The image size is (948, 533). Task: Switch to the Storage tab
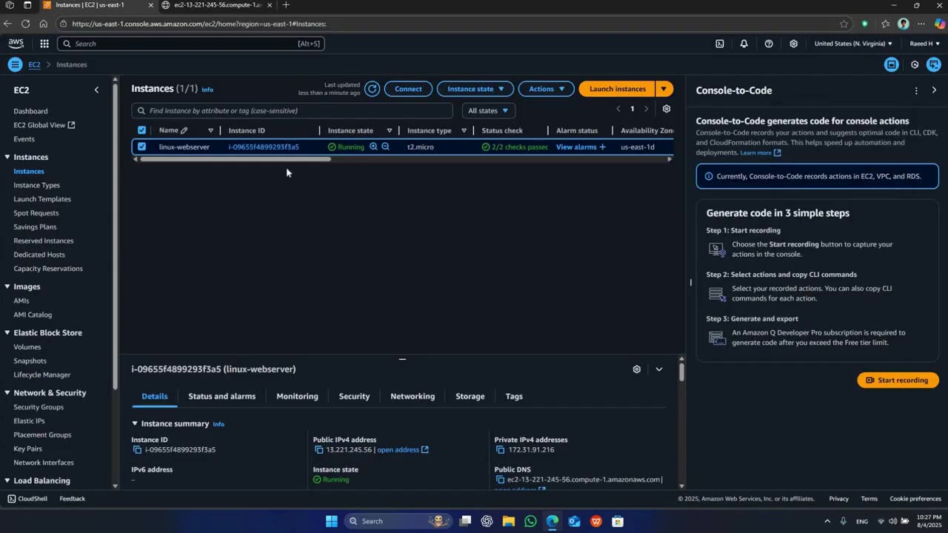tap(470, 397)
